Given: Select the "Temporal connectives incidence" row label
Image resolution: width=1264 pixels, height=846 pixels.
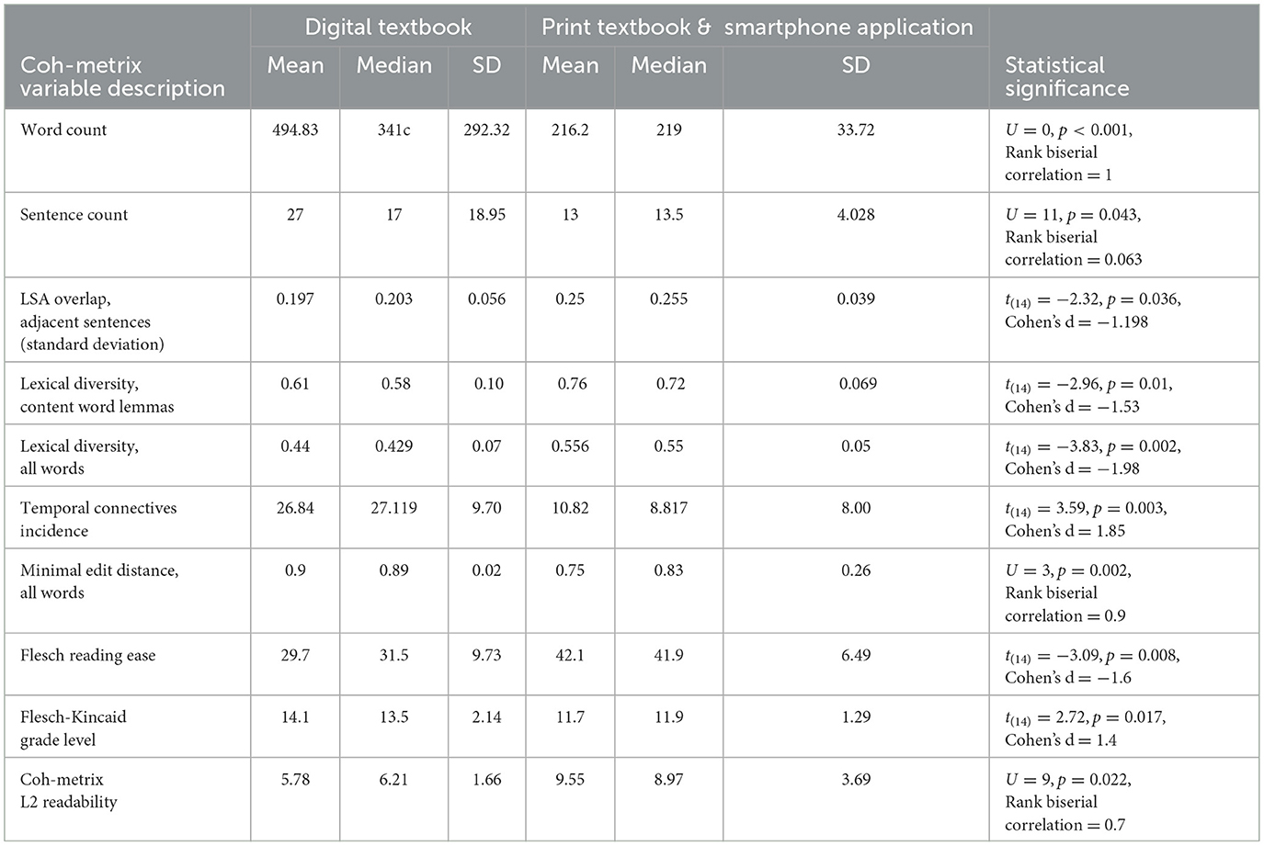Looking at the screenshot, I should (x=98, y=519).
